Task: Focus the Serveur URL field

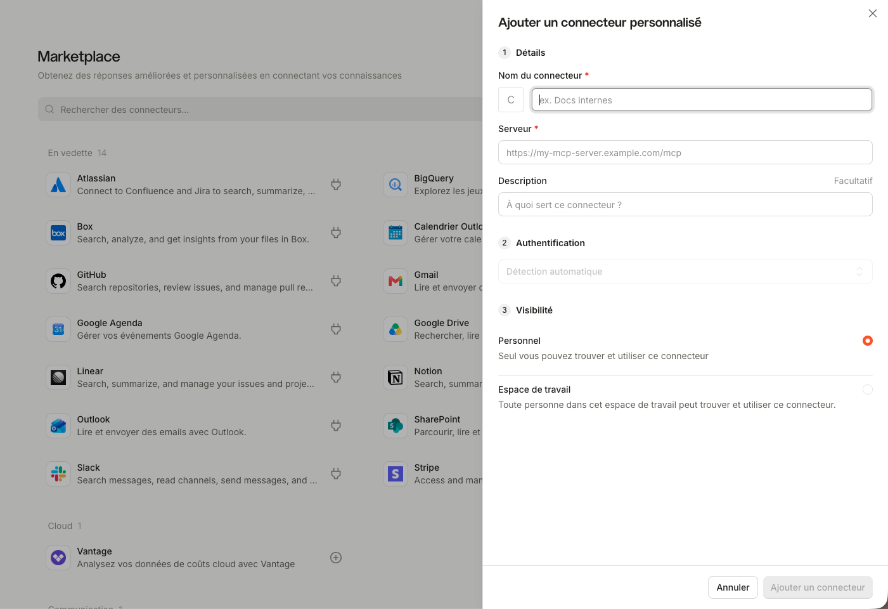Action: tap(685, 152)
